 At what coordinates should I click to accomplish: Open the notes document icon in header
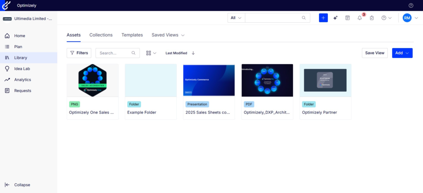pyautogui.click(x=347, y=18)
